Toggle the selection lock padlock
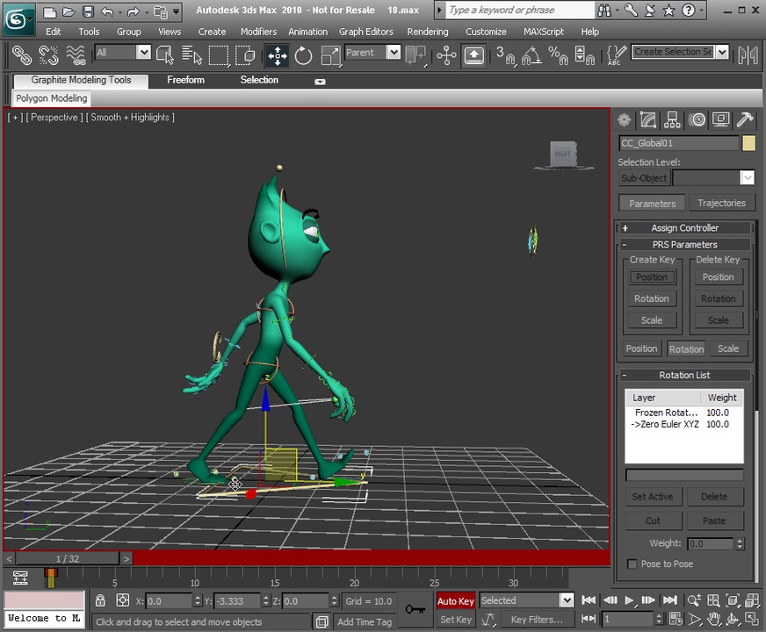The width and height of the screenshot is (766, 632). coord(100,600)
